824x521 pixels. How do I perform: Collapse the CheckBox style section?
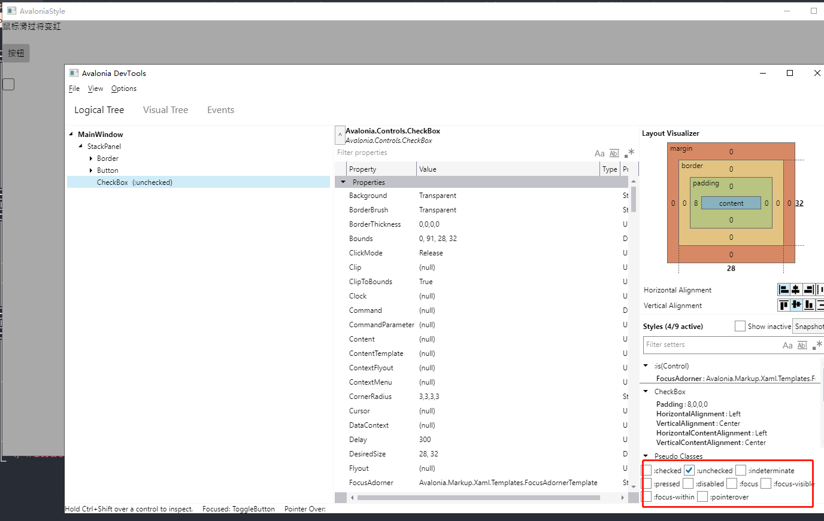point(646,391)
